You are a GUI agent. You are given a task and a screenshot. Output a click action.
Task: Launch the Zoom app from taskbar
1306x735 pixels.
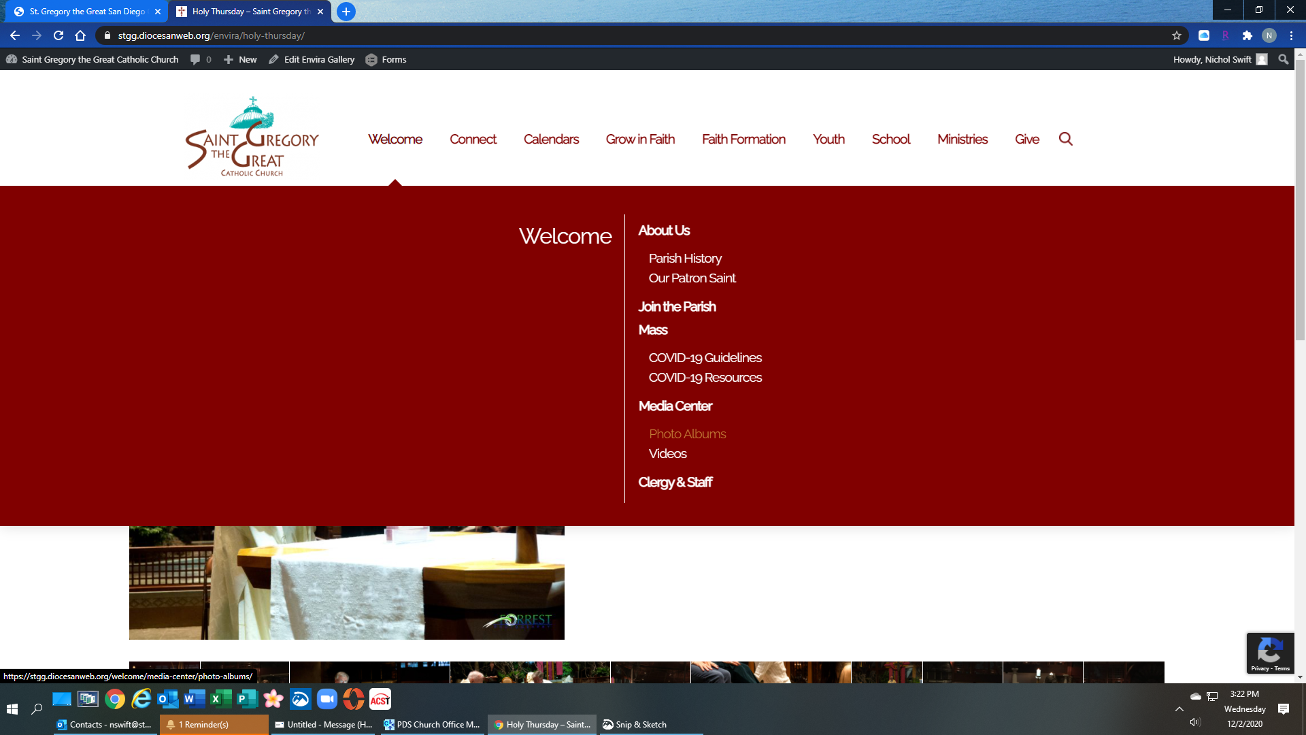coord(326,699)
